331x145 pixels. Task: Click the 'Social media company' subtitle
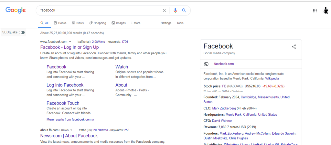click(x=219, y=53)
